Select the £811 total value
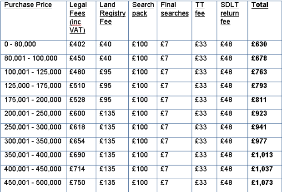This screenshot has height=192, width=282. point(259,100)
